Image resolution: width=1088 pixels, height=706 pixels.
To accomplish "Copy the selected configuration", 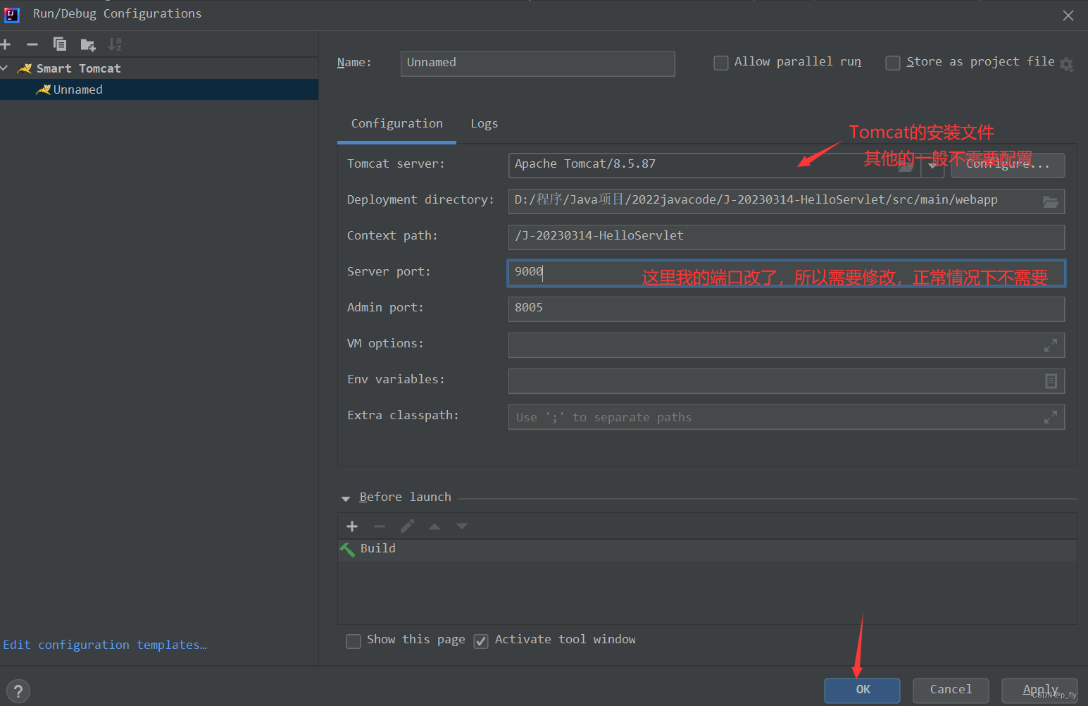I will pyautogui.click(x=60, y=44).
